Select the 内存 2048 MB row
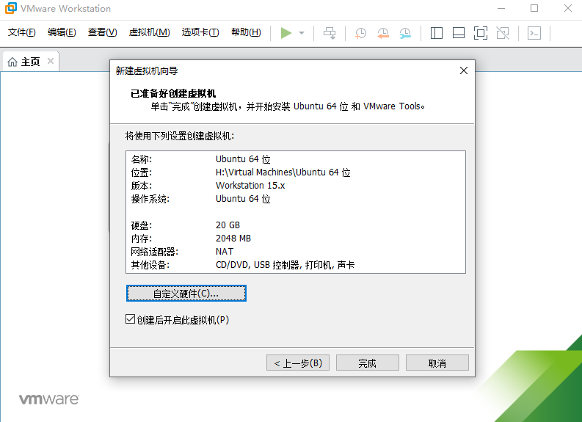The width and height of the screenshot is (582, 422). [296, 239]
